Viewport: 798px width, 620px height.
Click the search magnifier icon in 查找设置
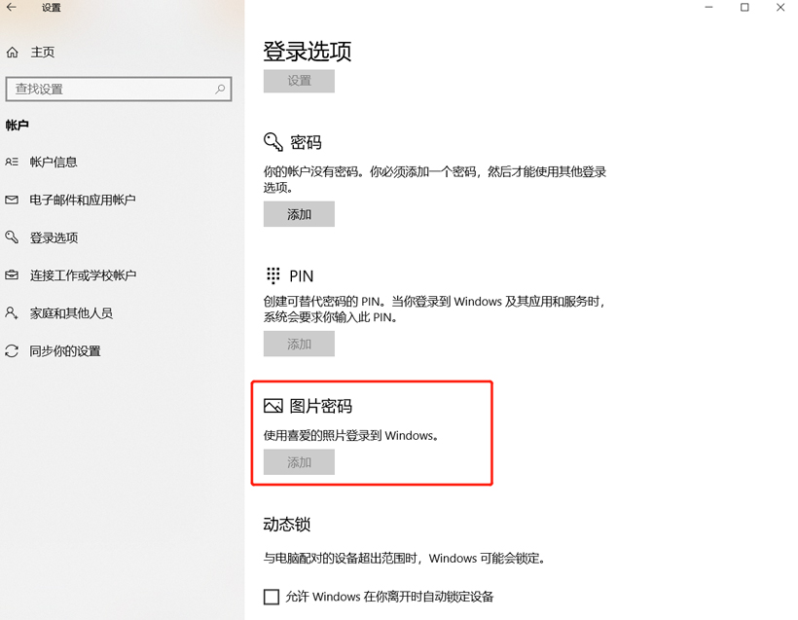coord(220,90)
